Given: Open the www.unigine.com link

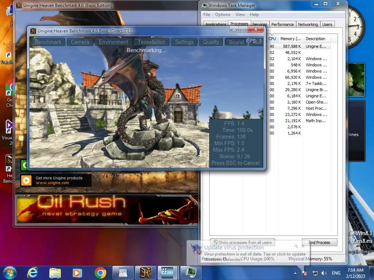Looking at the screenshot, I should point(52,183).
